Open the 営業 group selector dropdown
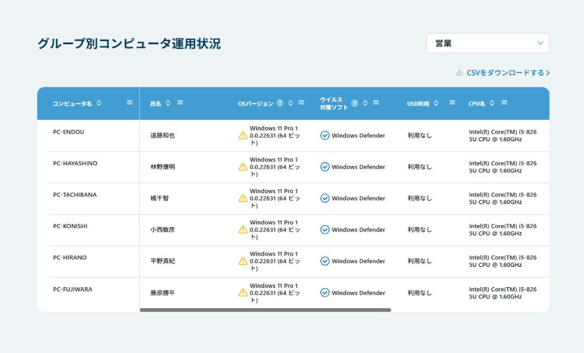The image size is (584, 353). pos(488,42)
